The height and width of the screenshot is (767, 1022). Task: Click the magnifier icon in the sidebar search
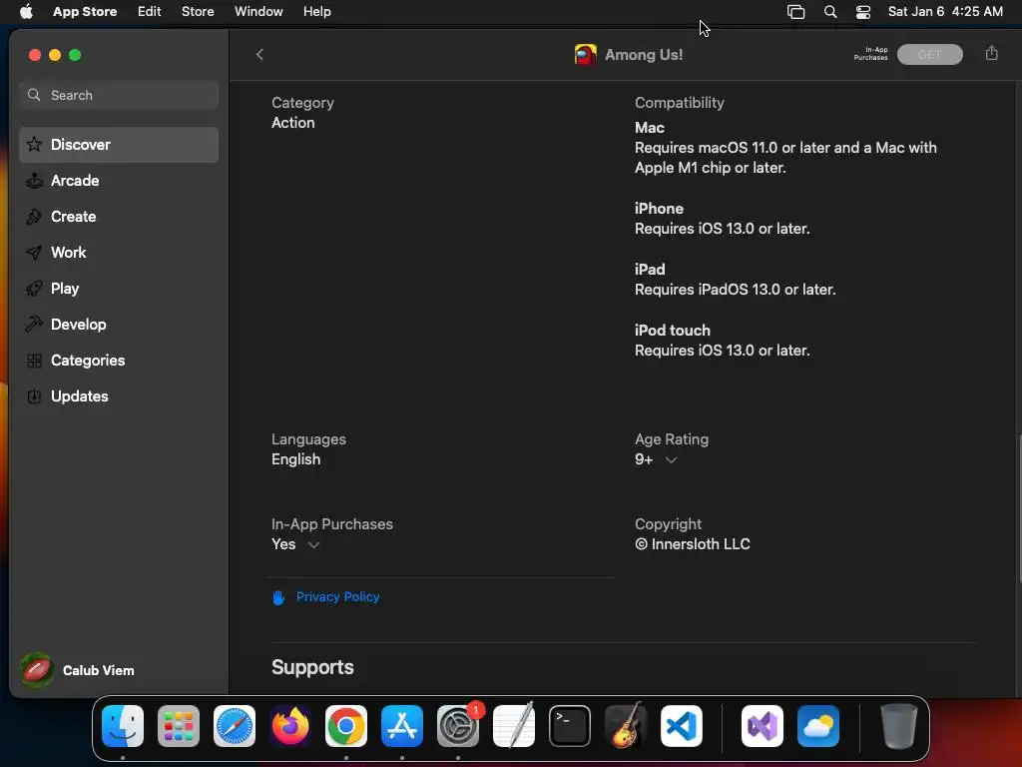pos(34,95)
